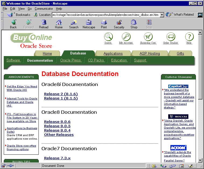
Task: Open 'Oracle Store now offers financing options' link
Action: click(x=21, y=147)
